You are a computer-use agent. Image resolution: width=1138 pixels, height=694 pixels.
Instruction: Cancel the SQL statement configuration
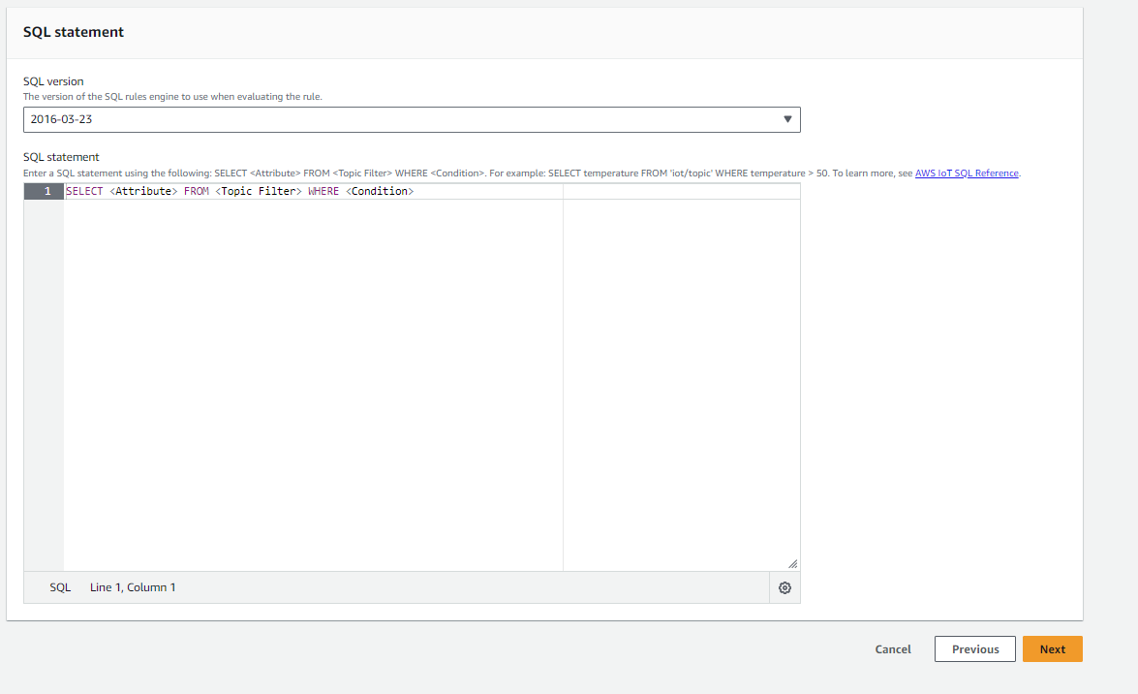click(892, 648)
